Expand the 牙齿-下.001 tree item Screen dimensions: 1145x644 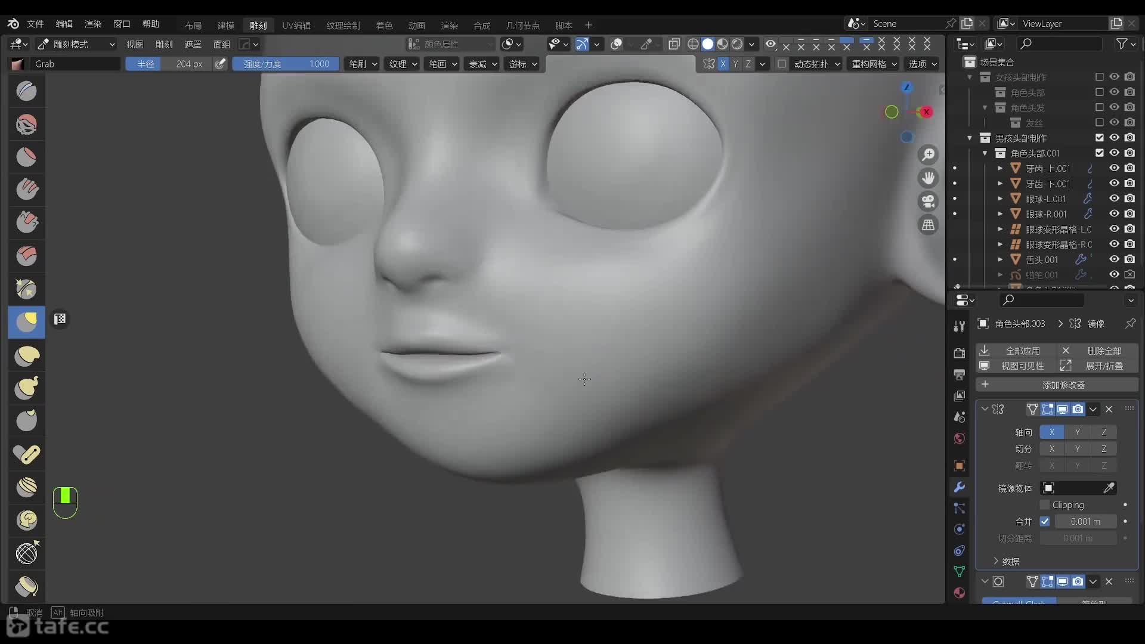(1000, 184)
